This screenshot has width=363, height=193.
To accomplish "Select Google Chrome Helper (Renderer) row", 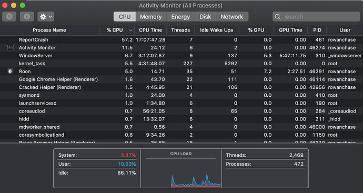I will coord(181,79).
